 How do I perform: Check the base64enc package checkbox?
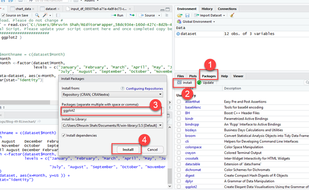point(179,107)
